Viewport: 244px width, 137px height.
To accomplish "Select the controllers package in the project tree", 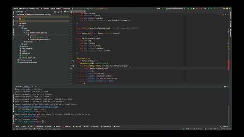I will coord(32,35).
